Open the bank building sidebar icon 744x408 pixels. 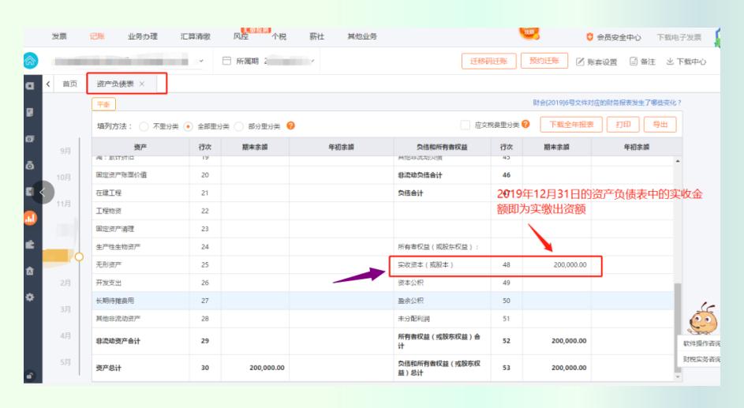pyautogui.click(x=30, y=271)
